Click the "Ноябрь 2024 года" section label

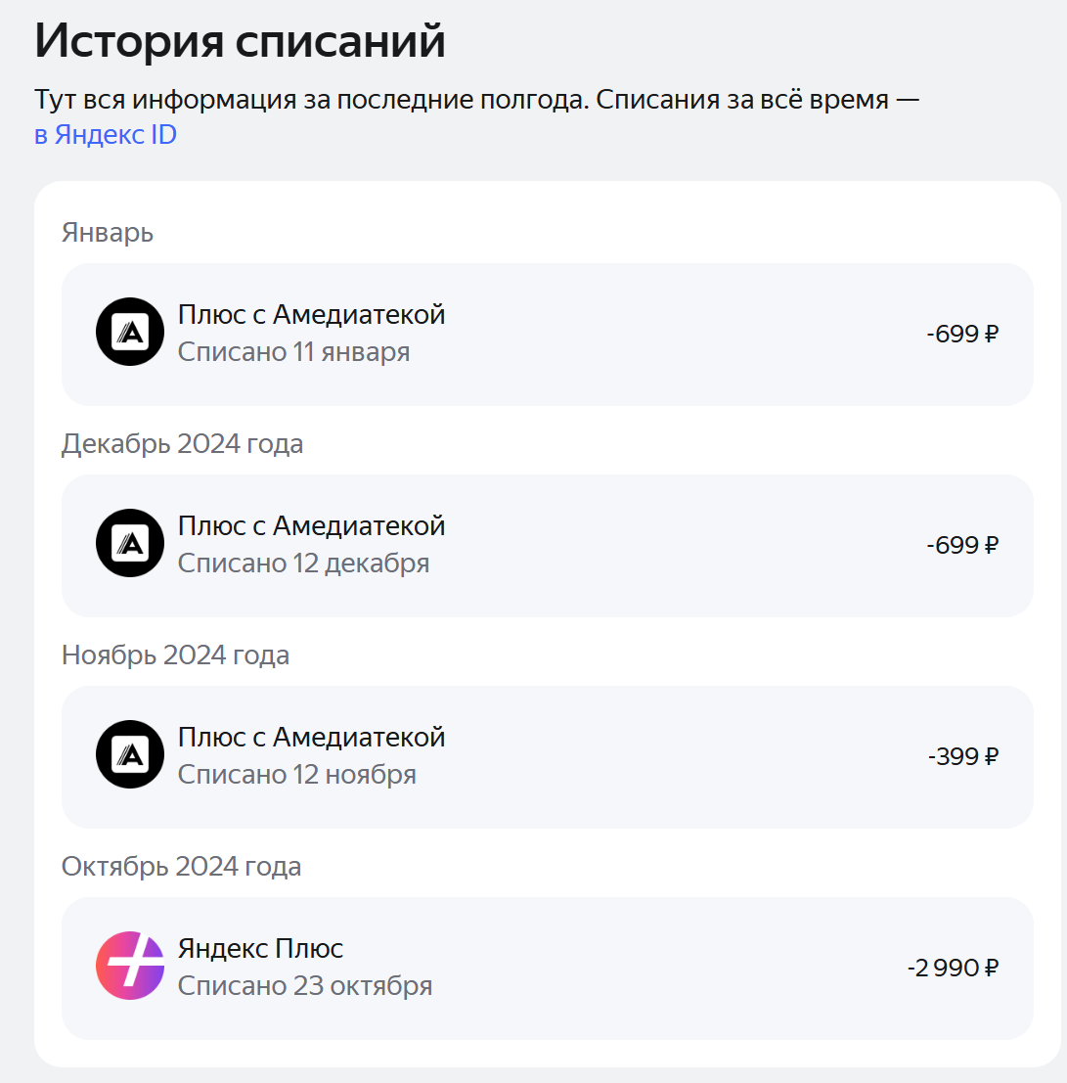click(175, 655)
